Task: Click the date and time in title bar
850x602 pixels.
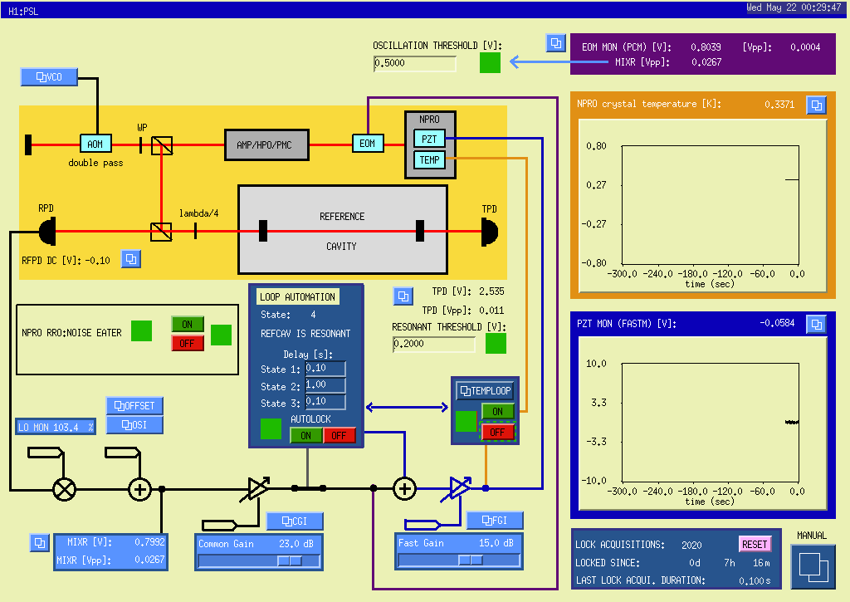Action: [x=794, y=7]
